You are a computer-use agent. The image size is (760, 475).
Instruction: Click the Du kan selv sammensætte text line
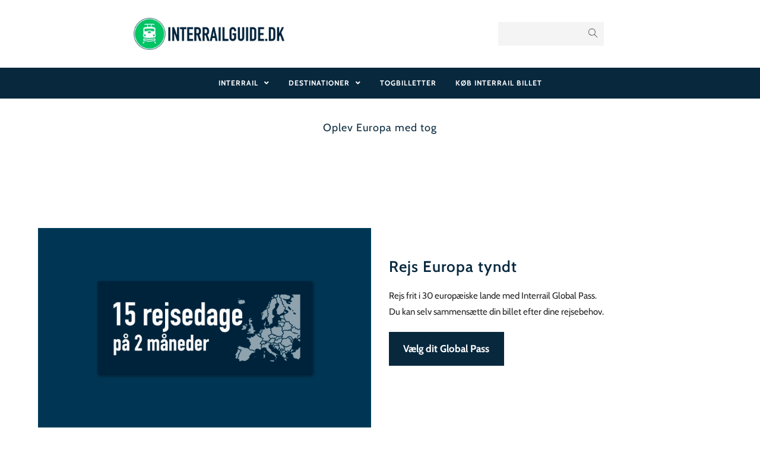click(496, 312)
